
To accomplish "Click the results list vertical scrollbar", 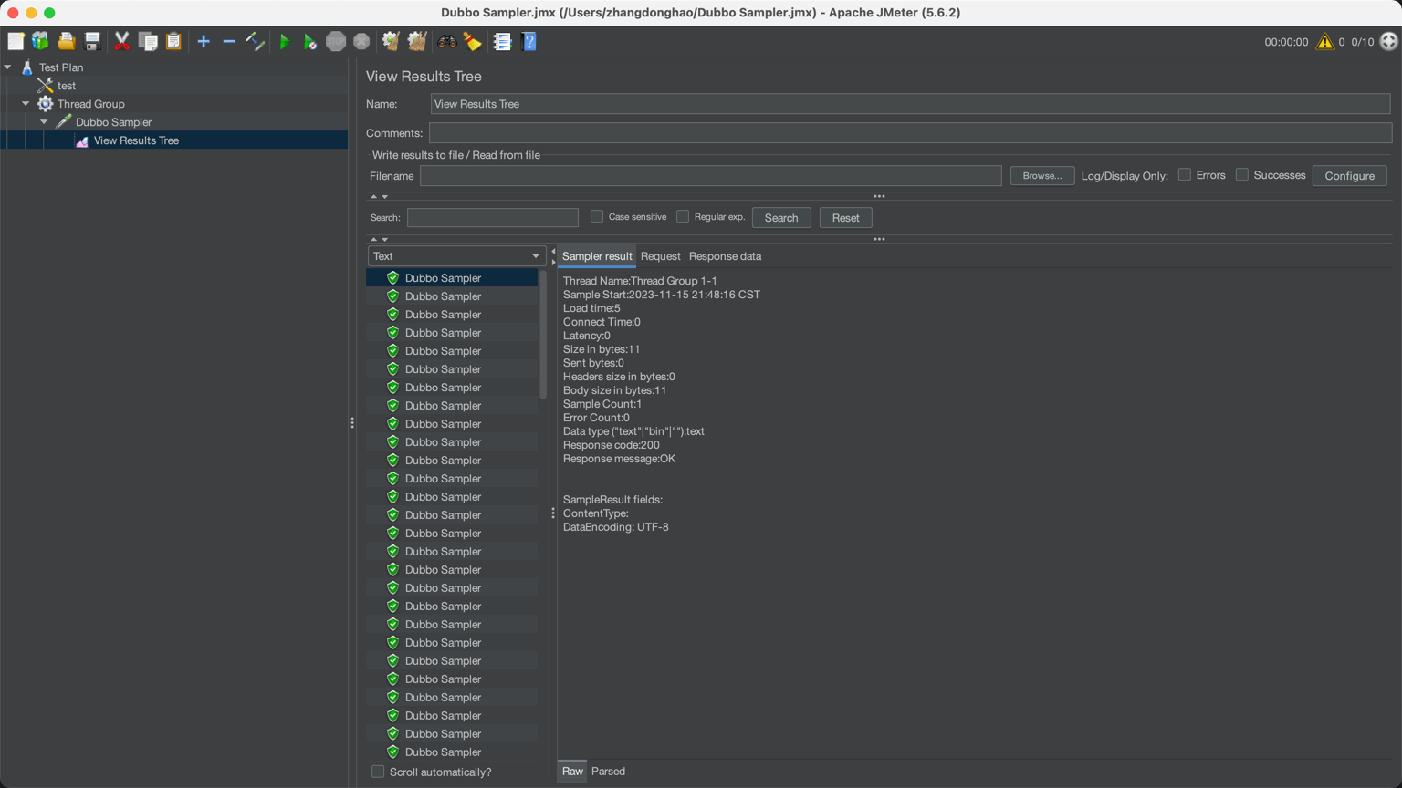I will pos(543,335).
